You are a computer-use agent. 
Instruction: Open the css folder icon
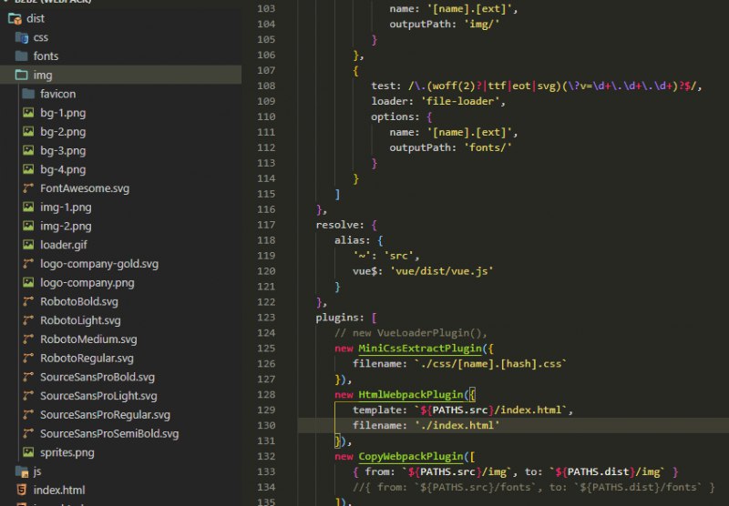pos(22,37)
